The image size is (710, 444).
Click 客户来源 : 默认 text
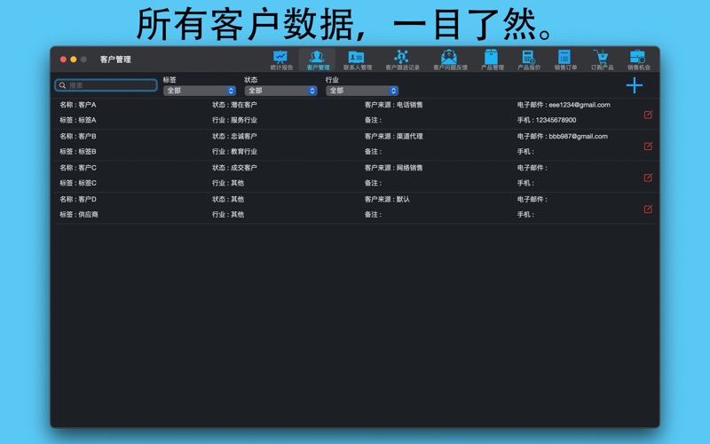click(387, 199)
